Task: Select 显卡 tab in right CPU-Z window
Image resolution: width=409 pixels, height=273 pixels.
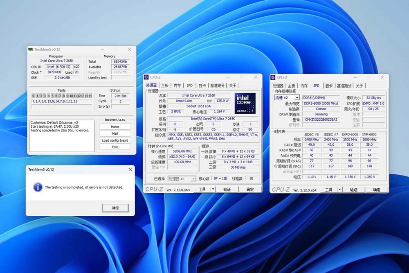Action: click(329, 86)
